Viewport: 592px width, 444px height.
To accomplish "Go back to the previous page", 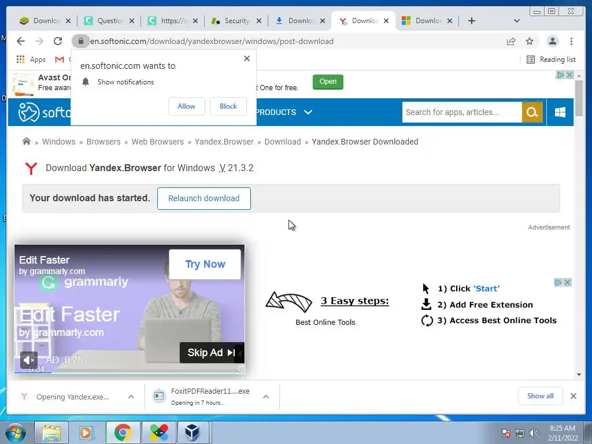I will tap(21, 41).
